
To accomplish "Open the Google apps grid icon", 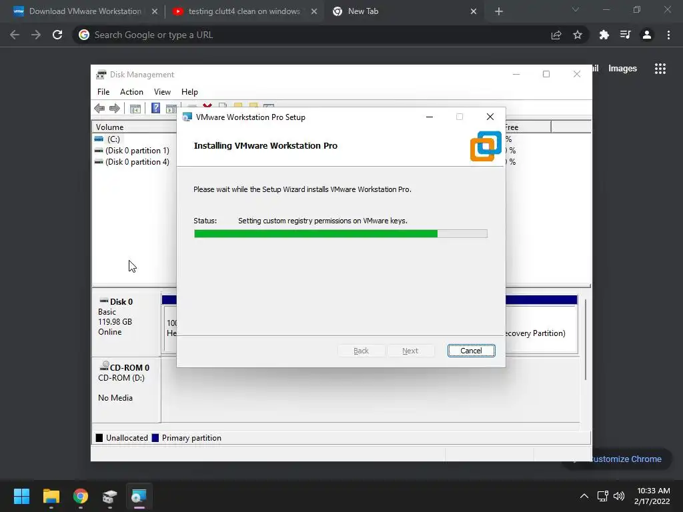I will click(660, 69).
